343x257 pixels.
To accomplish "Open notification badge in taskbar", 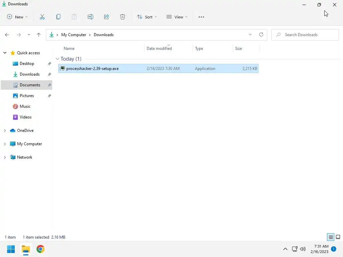I will 334,249.
